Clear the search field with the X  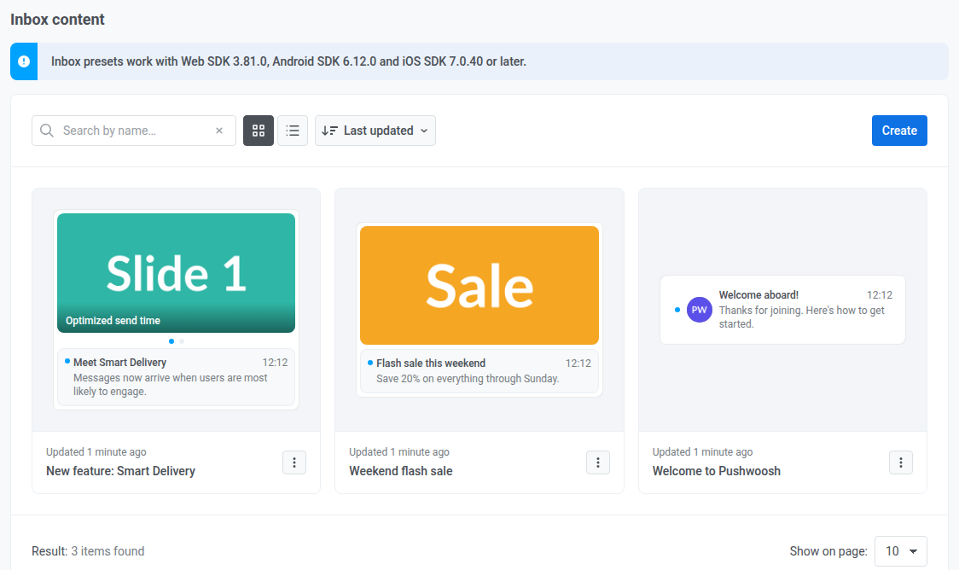tap(219, 131)
